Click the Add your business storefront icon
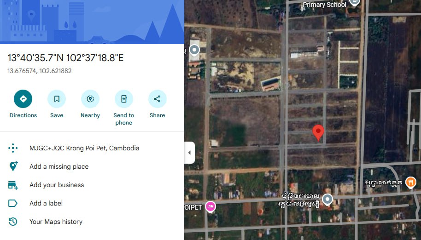 13,185
